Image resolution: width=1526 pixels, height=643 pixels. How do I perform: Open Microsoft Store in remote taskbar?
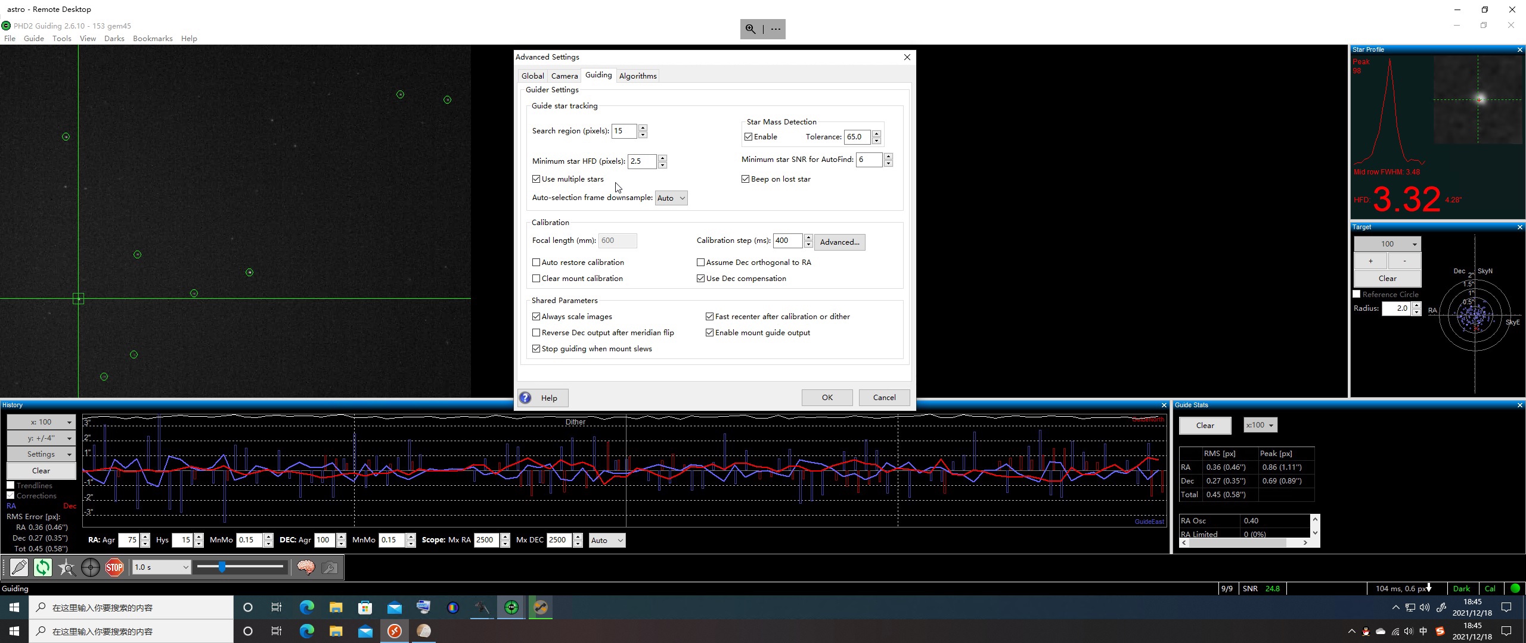click(365, 607)
